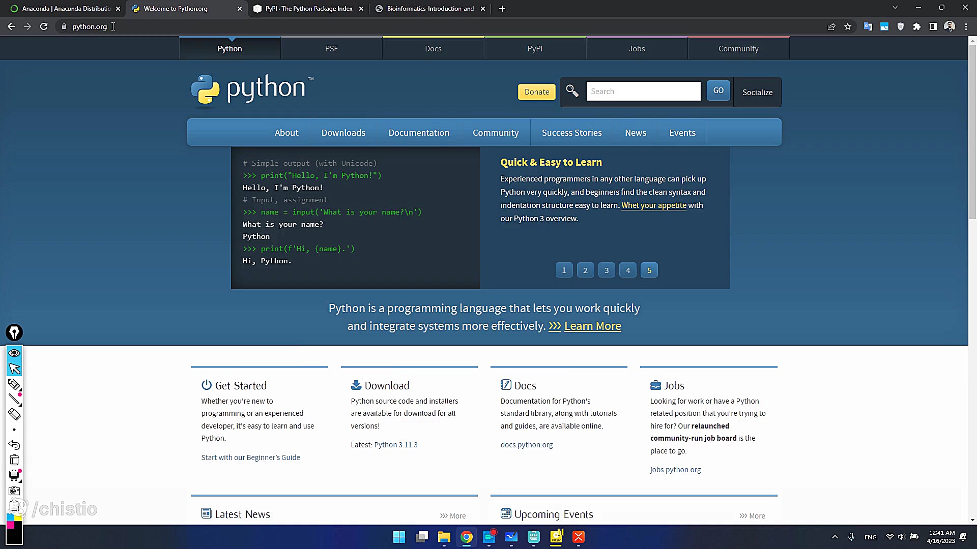The width and height of the screenshot is (977, 549).
Task: Follow the Python 3.11.3 link
Action: (x=395, y=445)
